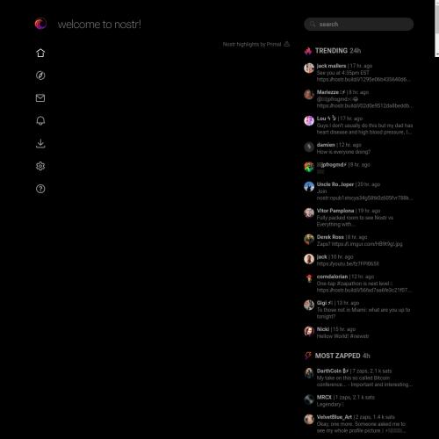The image size is (439, 439).
Task: Open Messages envelope icon
Action: tap(40, 98)
